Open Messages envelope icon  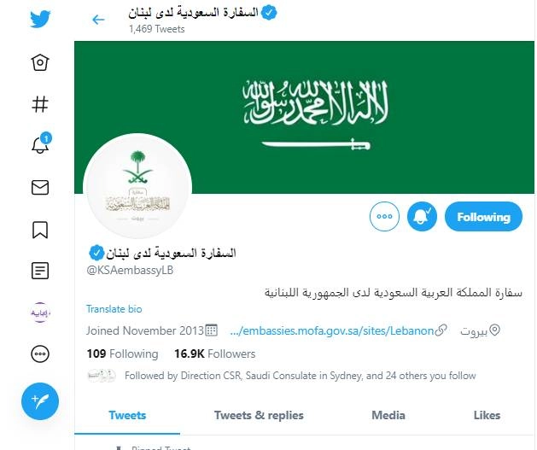(x=40, y=188)
